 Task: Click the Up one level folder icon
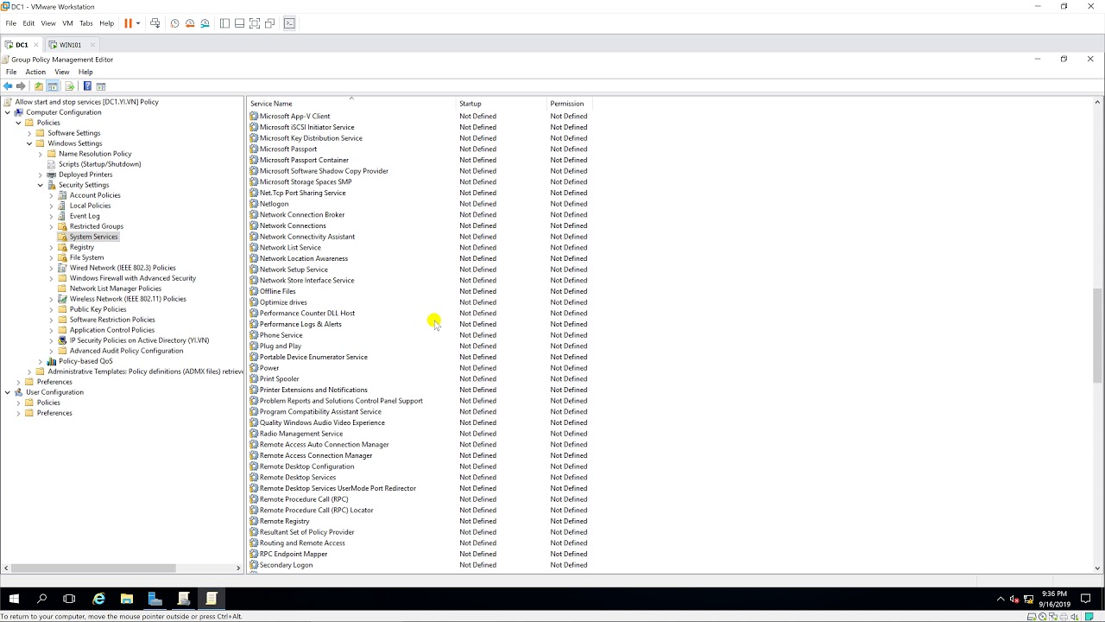point(39,86)
